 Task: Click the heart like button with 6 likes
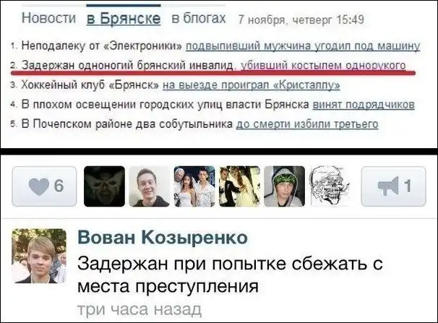pos(44,186)
